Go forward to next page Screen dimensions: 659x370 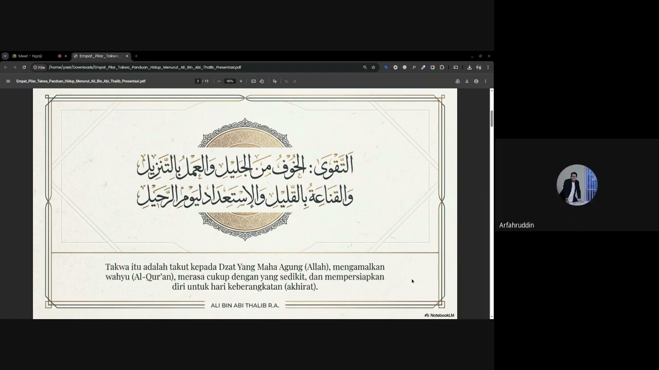coord(15,67)
